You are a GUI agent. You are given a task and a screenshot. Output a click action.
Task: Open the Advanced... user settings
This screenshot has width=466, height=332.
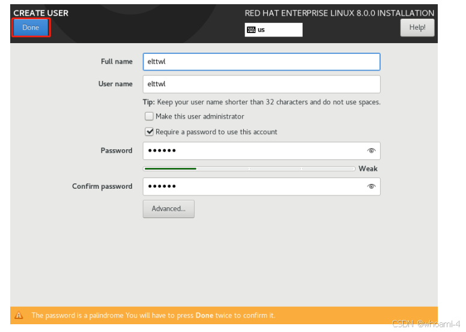pyautogui.click(x=169, y=209)
